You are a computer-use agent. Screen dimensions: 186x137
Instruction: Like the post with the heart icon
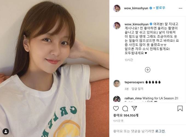point(116,108)
